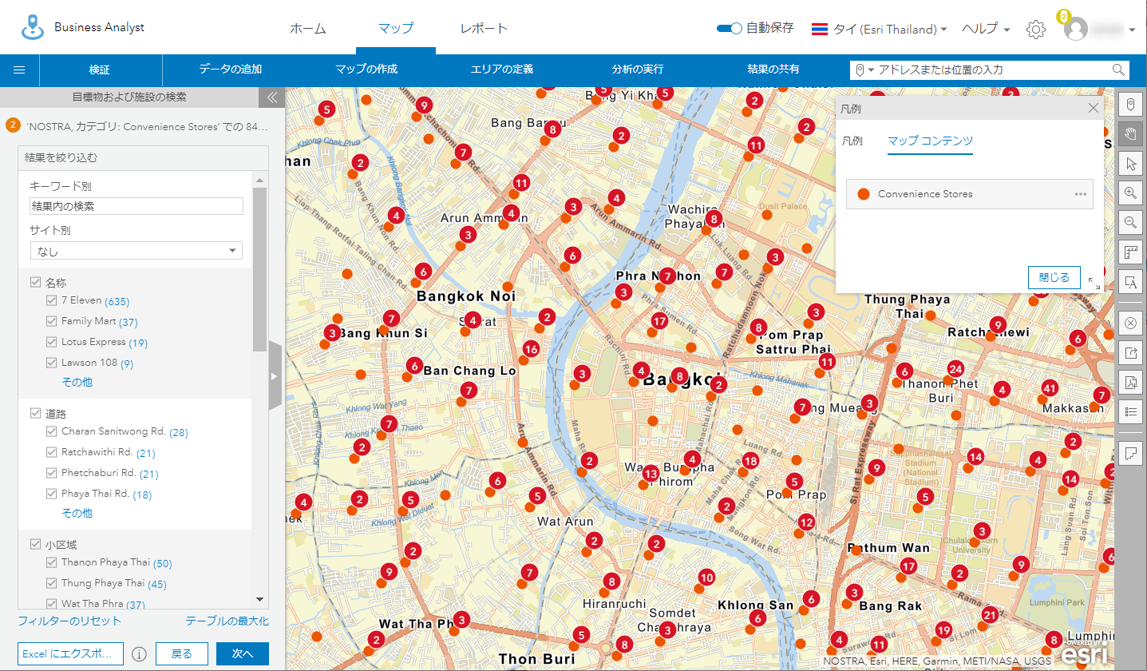Open the account dropdown arrow beside avatar

(1132, 30)
